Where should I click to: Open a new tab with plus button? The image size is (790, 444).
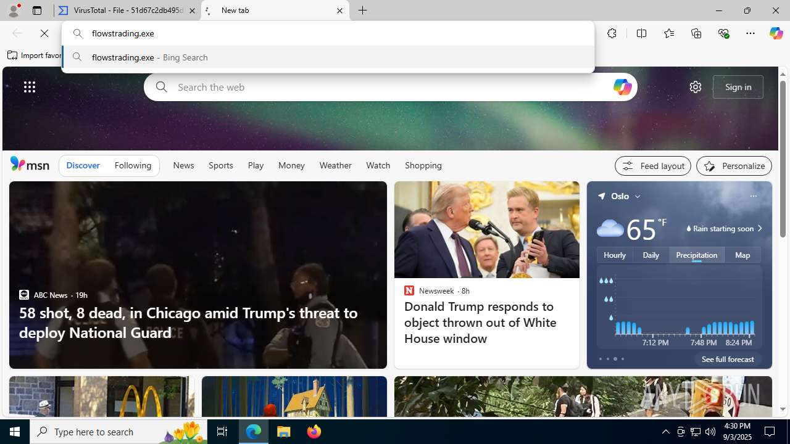pyautogui.click(x=363, y=10)
